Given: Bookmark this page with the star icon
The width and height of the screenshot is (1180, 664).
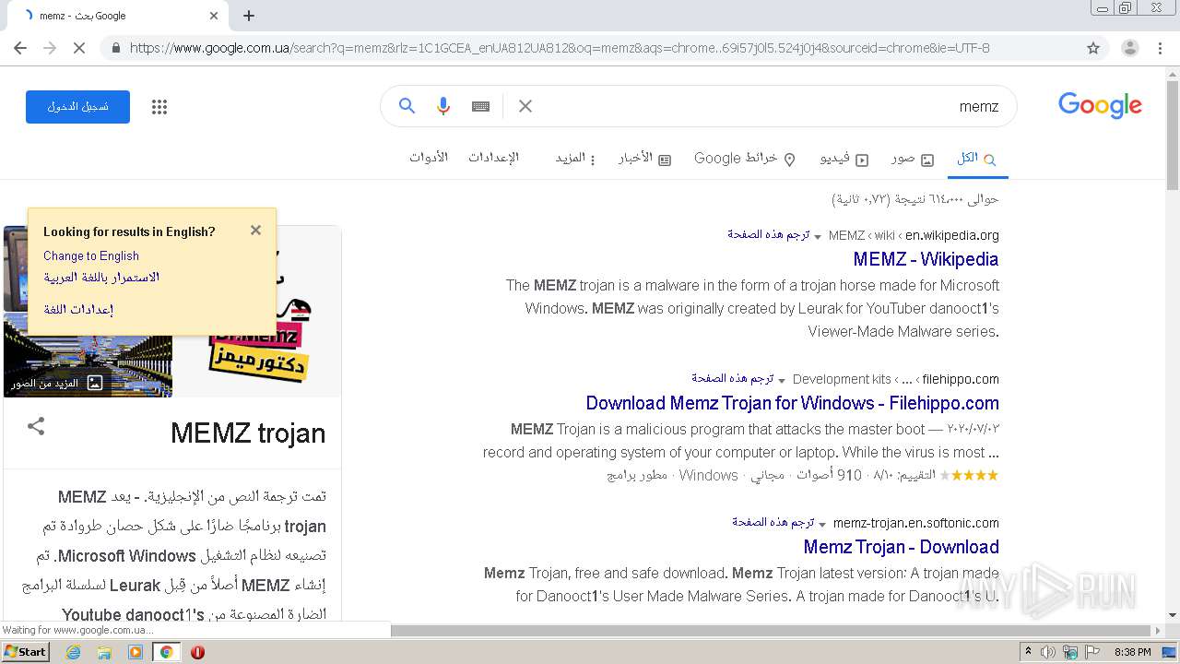Looking at the screenshot, I should [x=1093, y=48].
